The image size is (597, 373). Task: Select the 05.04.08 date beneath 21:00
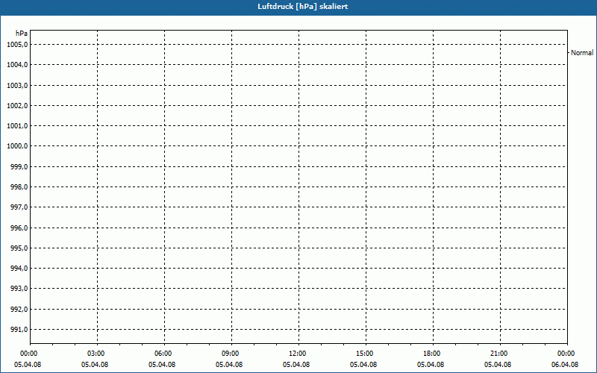tap(498, 365)
